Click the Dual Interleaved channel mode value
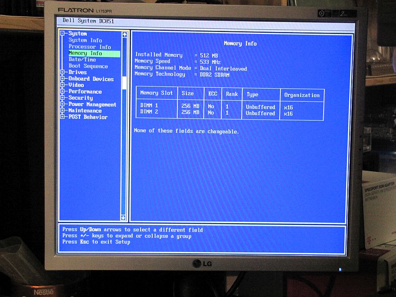396x297 pixels. [x=223, y=69]
